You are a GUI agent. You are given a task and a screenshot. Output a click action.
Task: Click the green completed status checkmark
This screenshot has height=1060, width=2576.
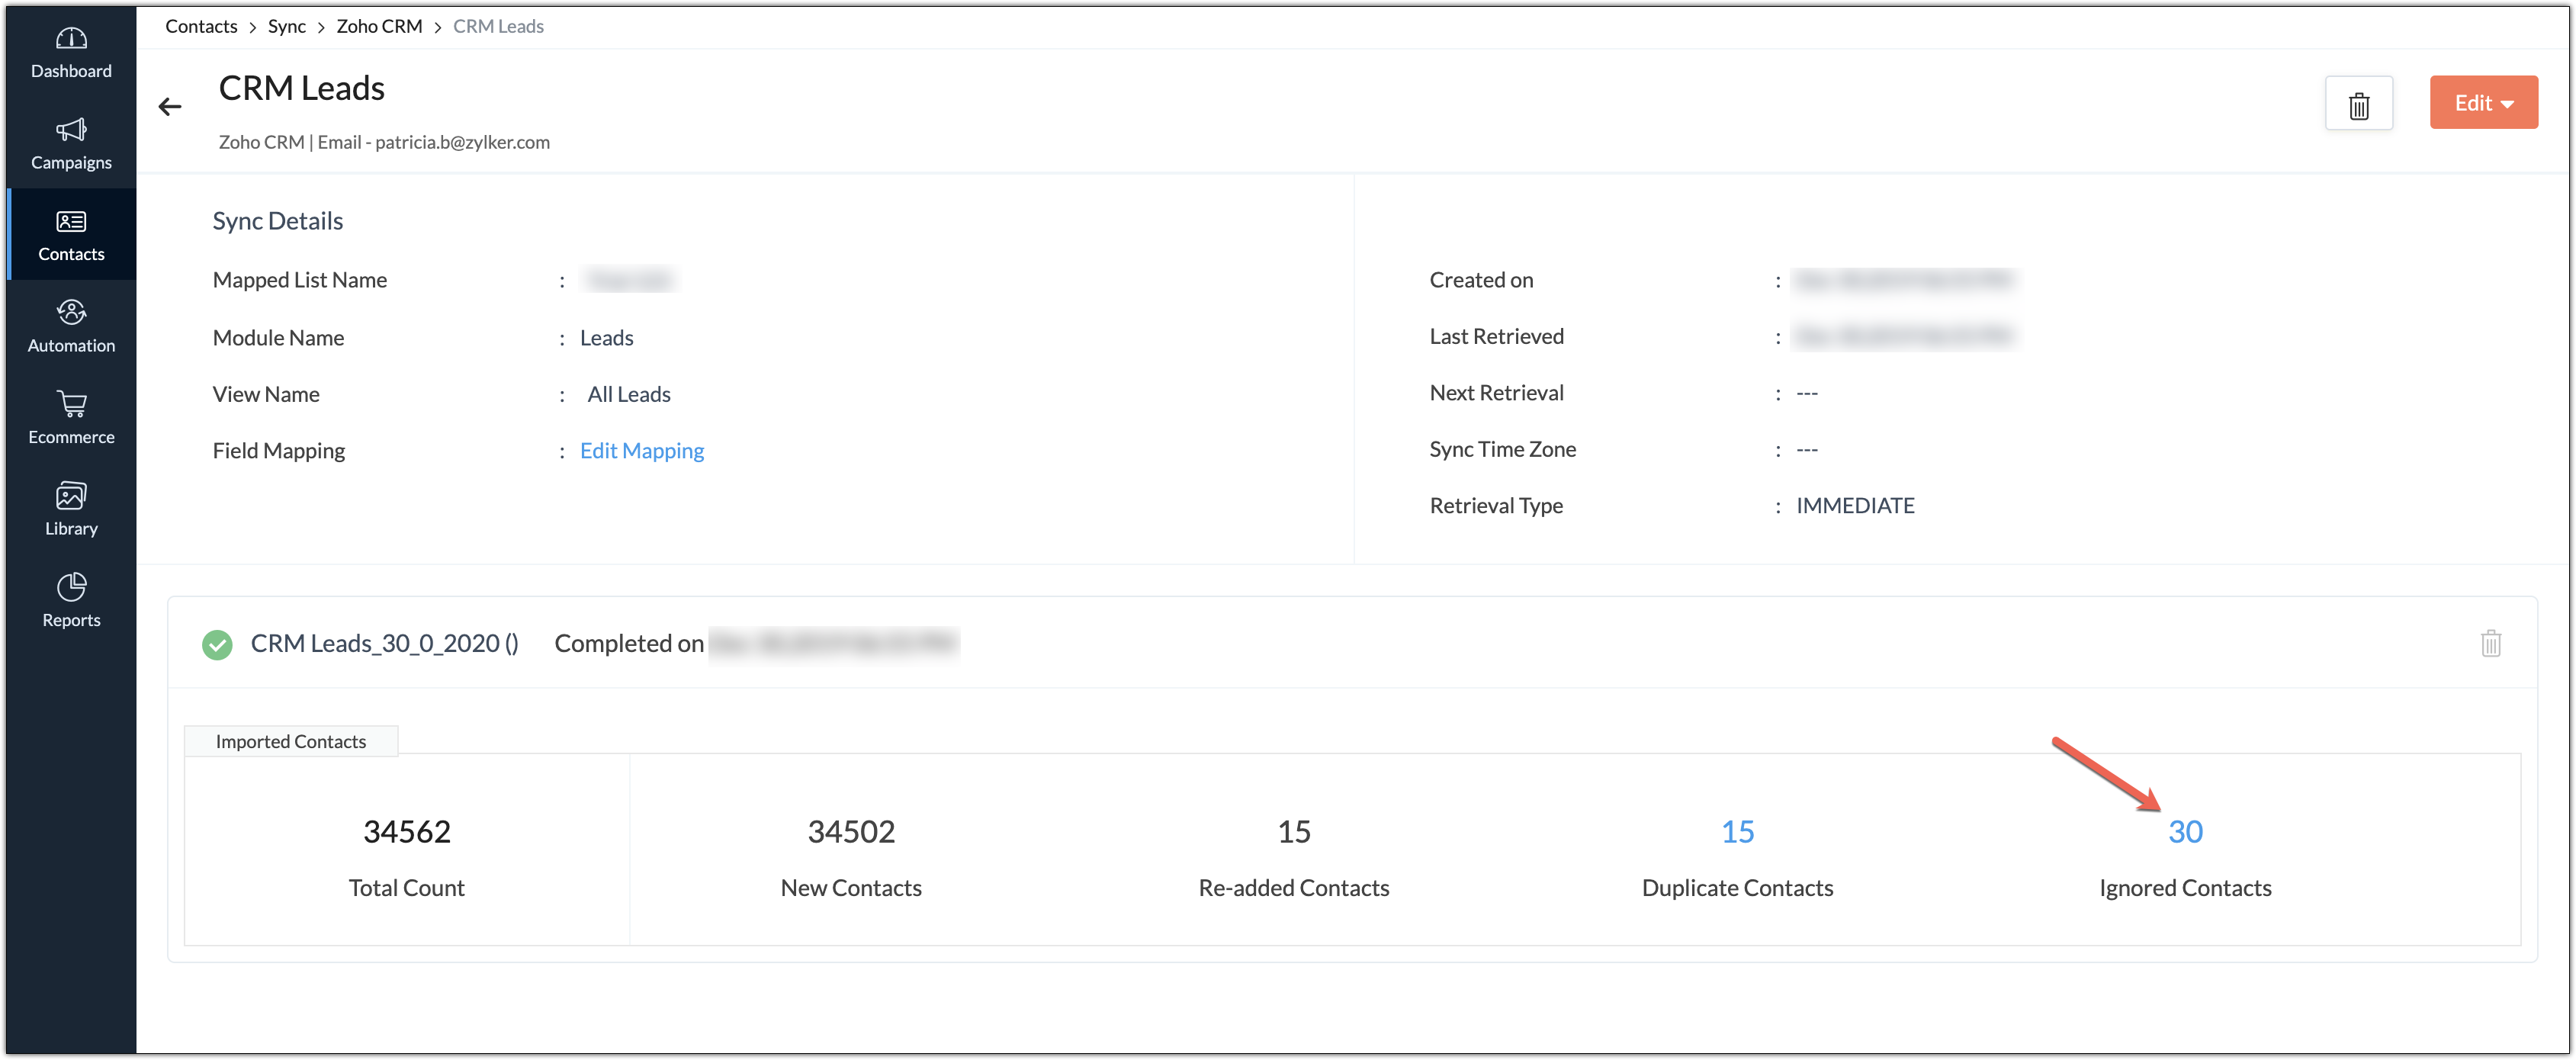(x=217, y=645)
